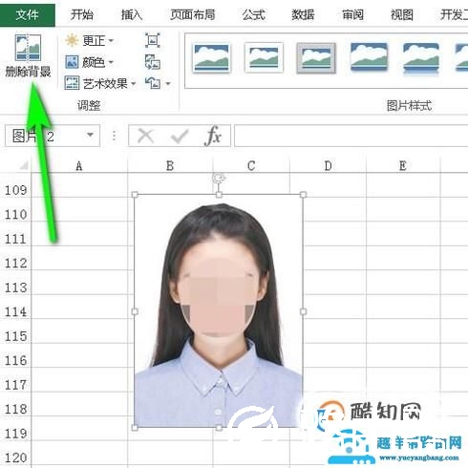
Task: Click the Remove Background (删除背景) button
Action: 28,56
